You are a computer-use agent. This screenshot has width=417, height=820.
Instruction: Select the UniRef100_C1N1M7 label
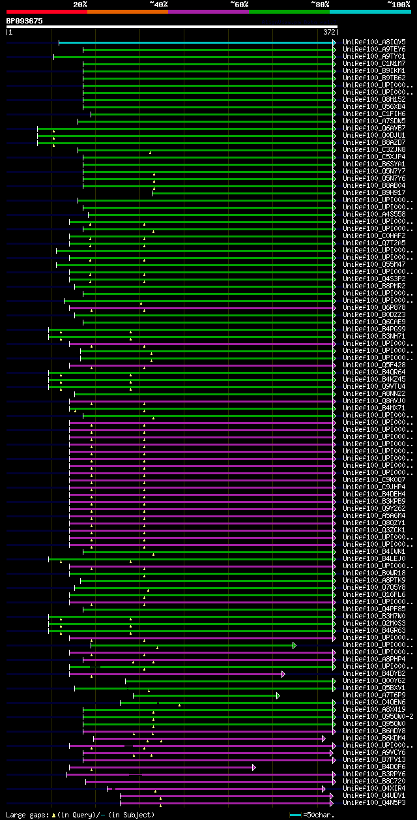pos(374,63)
